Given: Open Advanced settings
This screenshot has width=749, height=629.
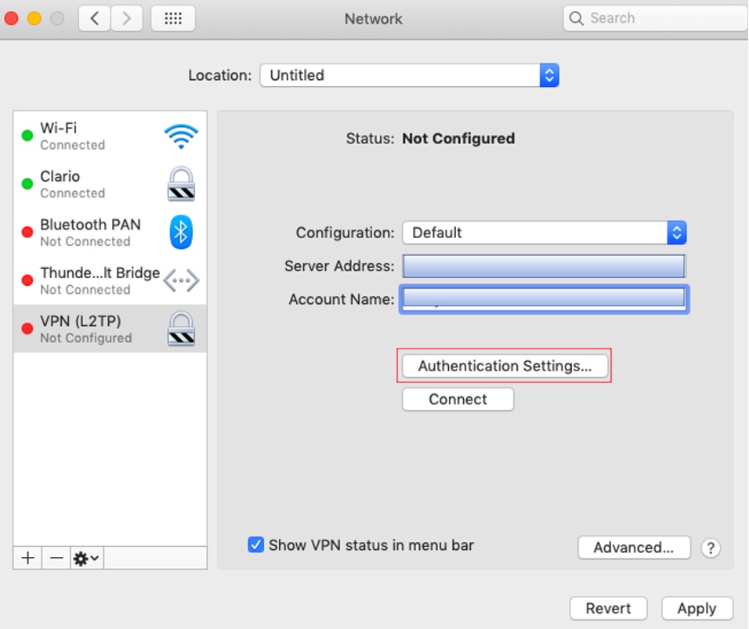Looking at the screenshot, I should point(634,548).
